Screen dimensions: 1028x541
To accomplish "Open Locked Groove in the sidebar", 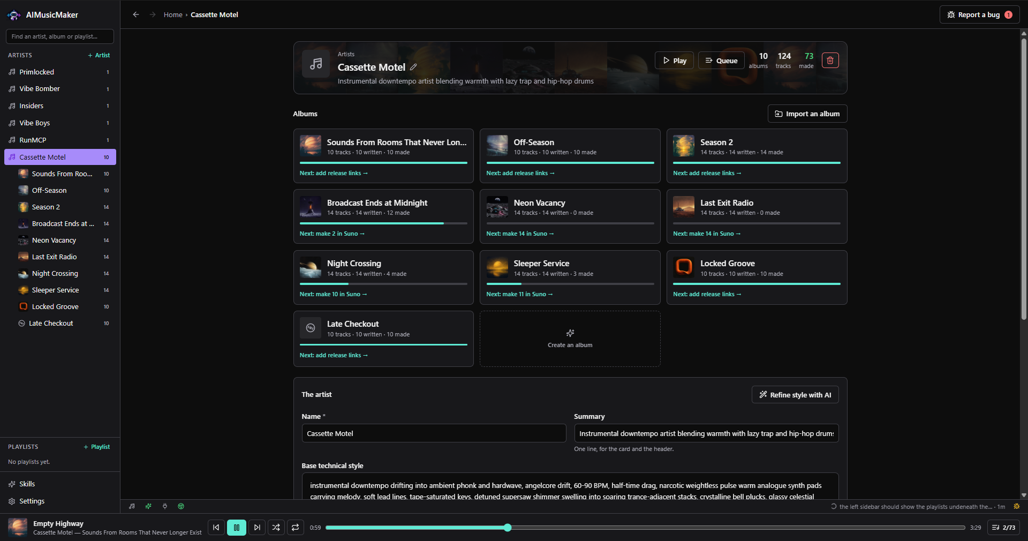I will [64, 306].
